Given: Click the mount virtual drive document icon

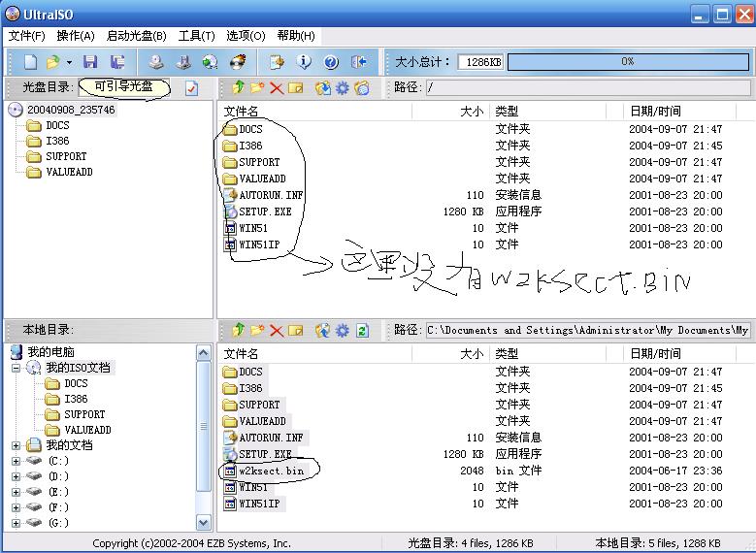Looking at the screenshot, I should click(277, 62).
